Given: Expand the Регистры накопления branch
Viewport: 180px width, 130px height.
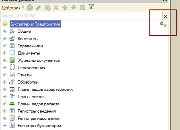Looking at the screenshot, I should (x=5, y=118).
